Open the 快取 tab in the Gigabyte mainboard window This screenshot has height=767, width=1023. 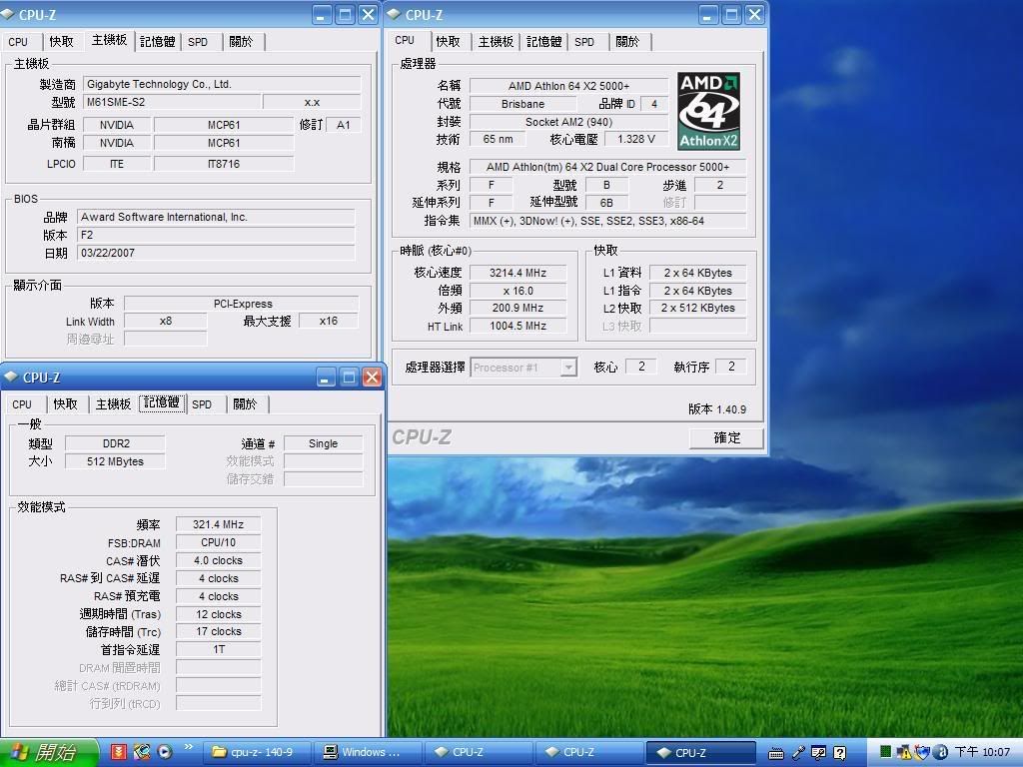(61, 42)
